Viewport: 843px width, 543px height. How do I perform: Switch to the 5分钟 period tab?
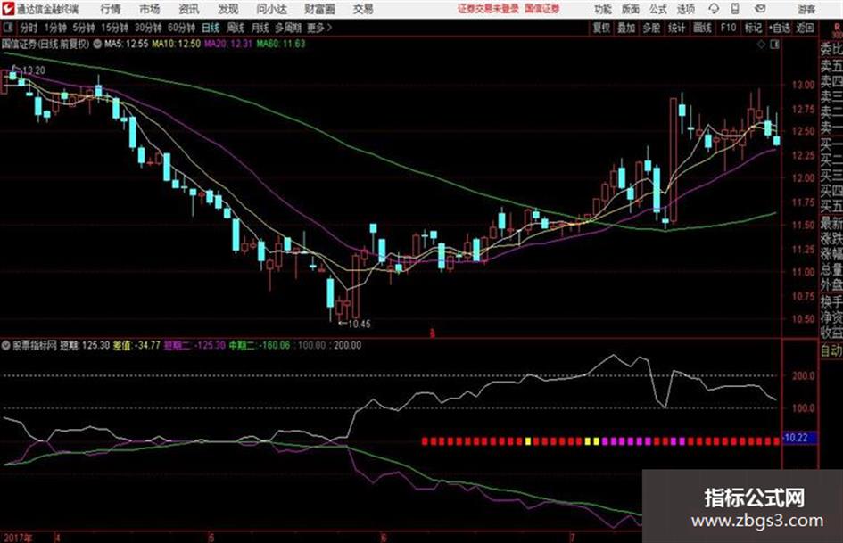pos(84,28)
